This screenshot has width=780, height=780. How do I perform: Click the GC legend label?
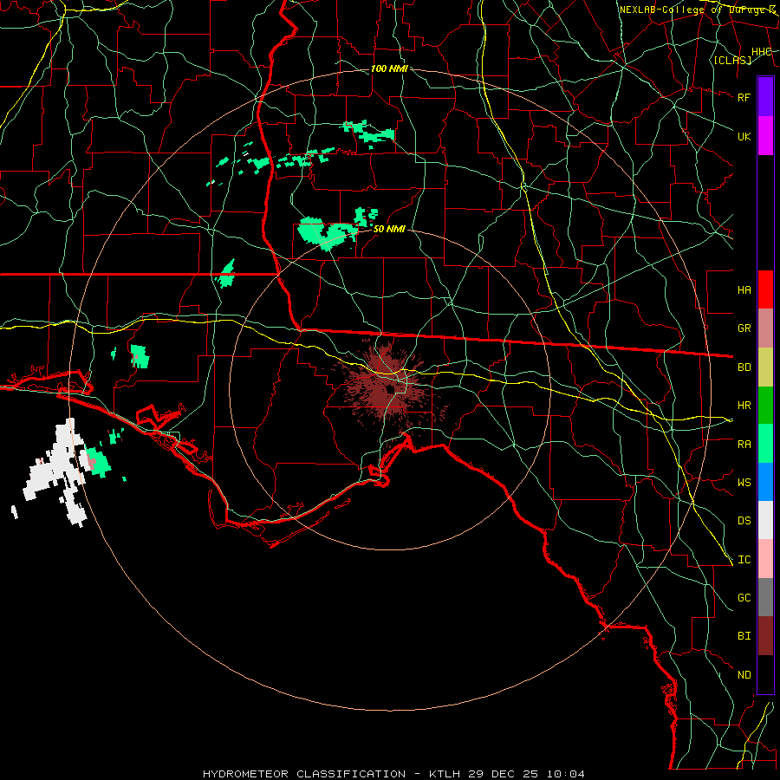[x=744, y=598]
